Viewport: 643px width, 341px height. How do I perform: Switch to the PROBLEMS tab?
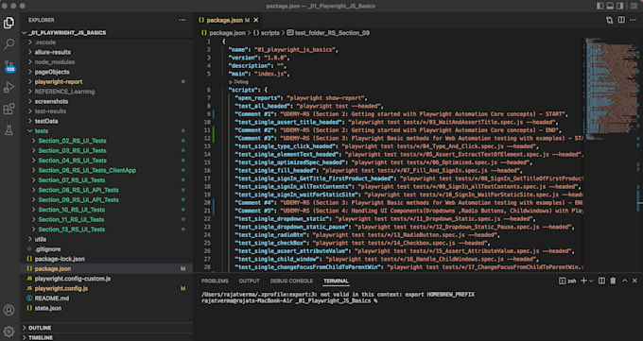pyautogui.click(x=215, y=281)
